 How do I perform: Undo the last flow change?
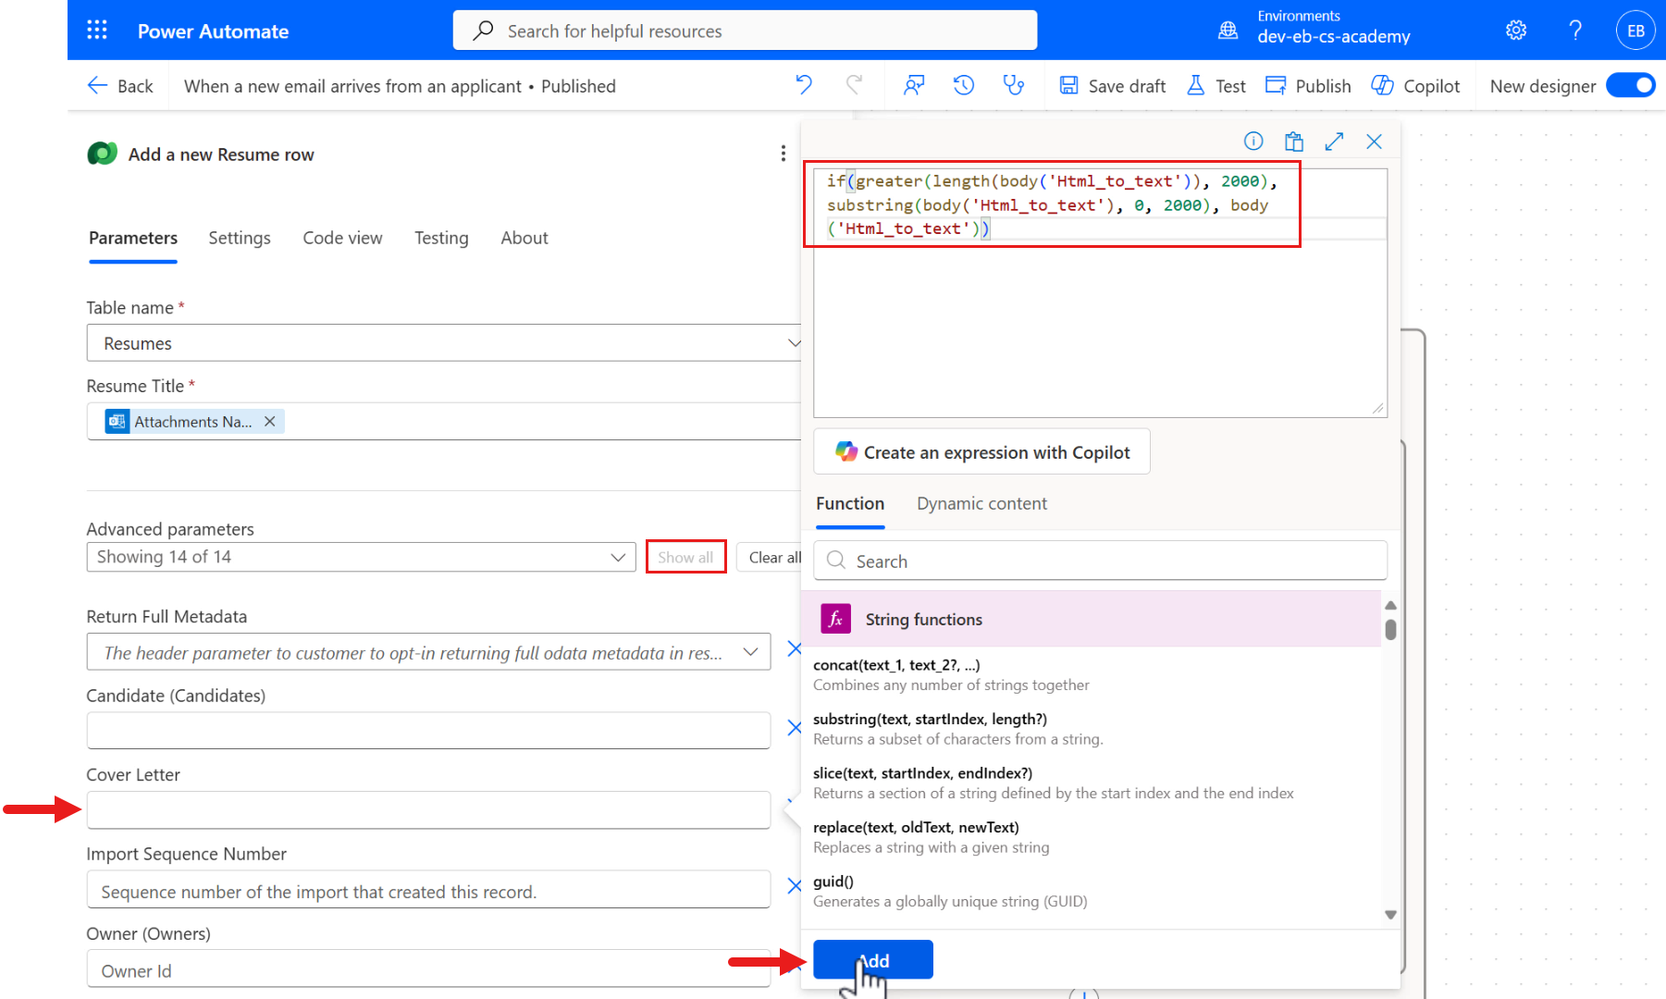803,85
